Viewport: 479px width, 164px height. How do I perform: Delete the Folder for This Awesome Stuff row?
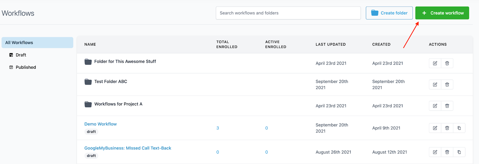[x=447, y=63]
